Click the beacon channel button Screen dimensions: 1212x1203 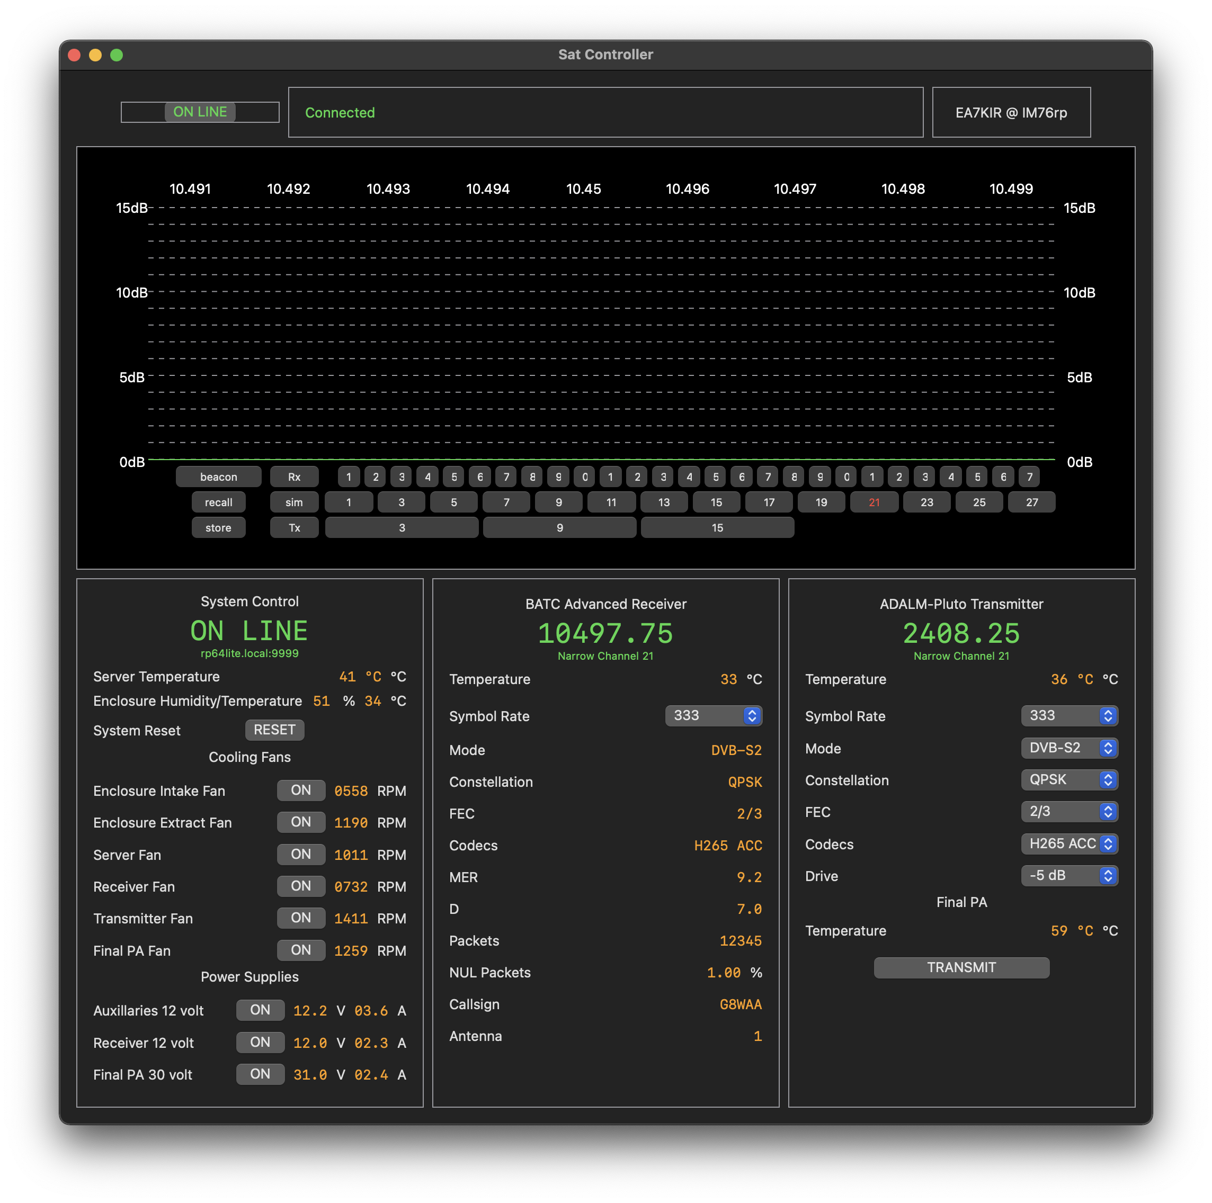point(218,477)
